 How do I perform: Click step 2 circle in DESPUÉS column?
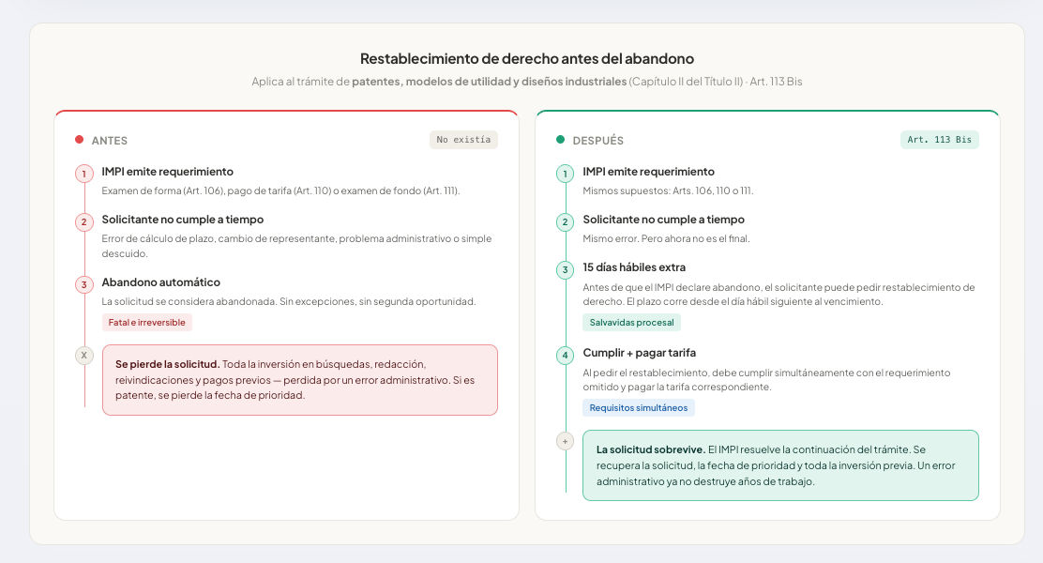pos(565,221)
